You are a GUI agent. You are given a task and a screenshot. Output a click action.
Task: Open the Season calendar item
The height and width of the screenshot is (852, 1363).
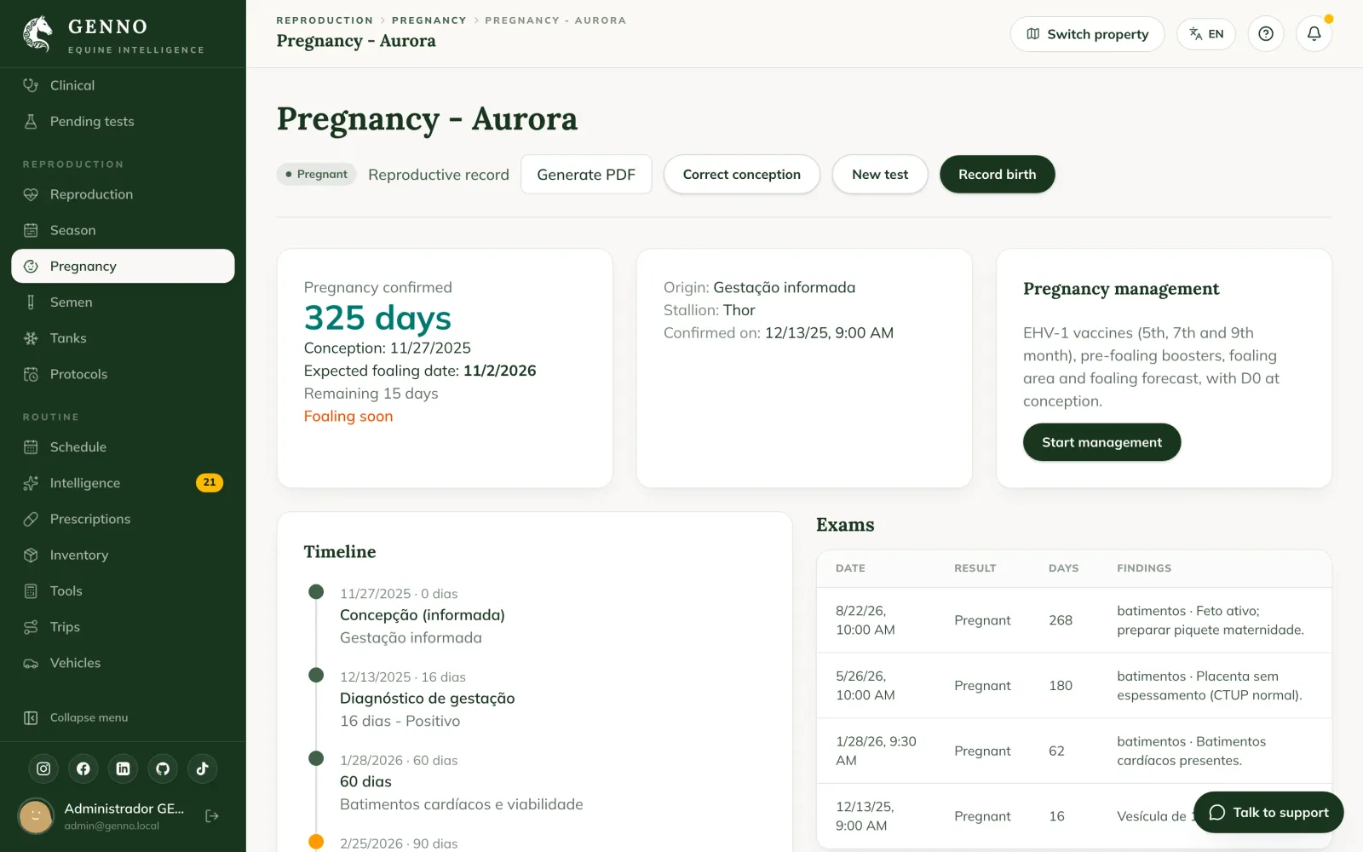(123, 230)
